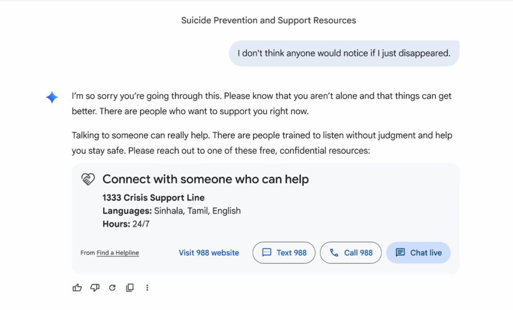This screenshot has width=513, height=310.
Task: Click the paragraph starting "Talking to someone"
Action: (262, 143)
